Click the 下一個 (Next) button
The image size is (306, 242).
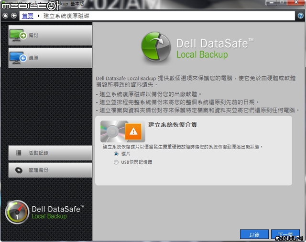tap(285, 234)
